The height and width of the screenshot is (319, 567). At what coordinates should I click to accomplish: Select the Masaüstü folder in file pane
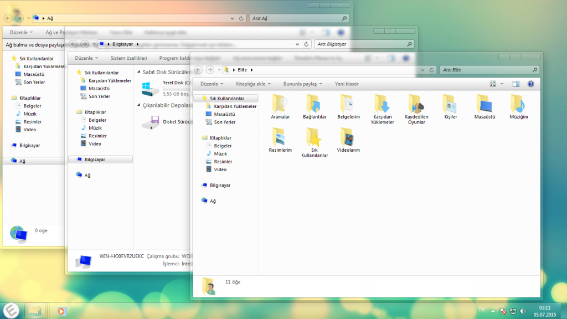(x=484, y=107)
